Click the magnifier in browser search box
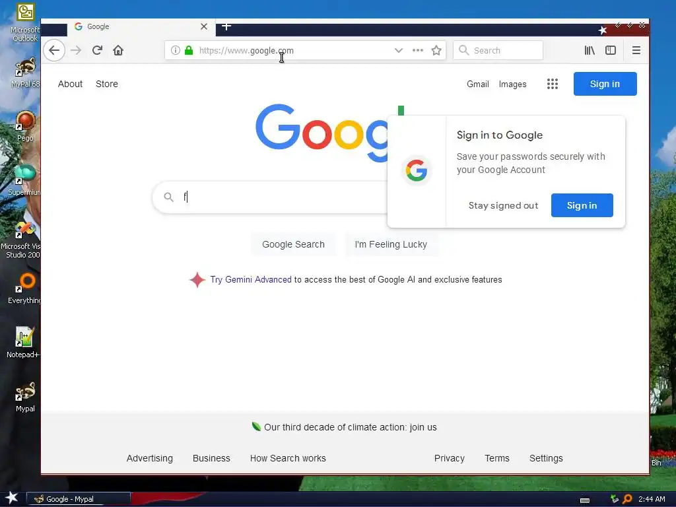 [464, 50]
